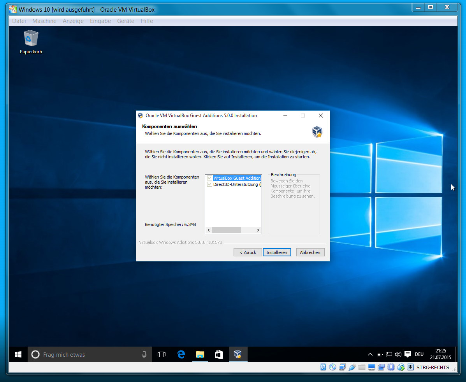Screen dimensions: 466x382
Task: Click the video capture status icon
Action: coord(381,367)
